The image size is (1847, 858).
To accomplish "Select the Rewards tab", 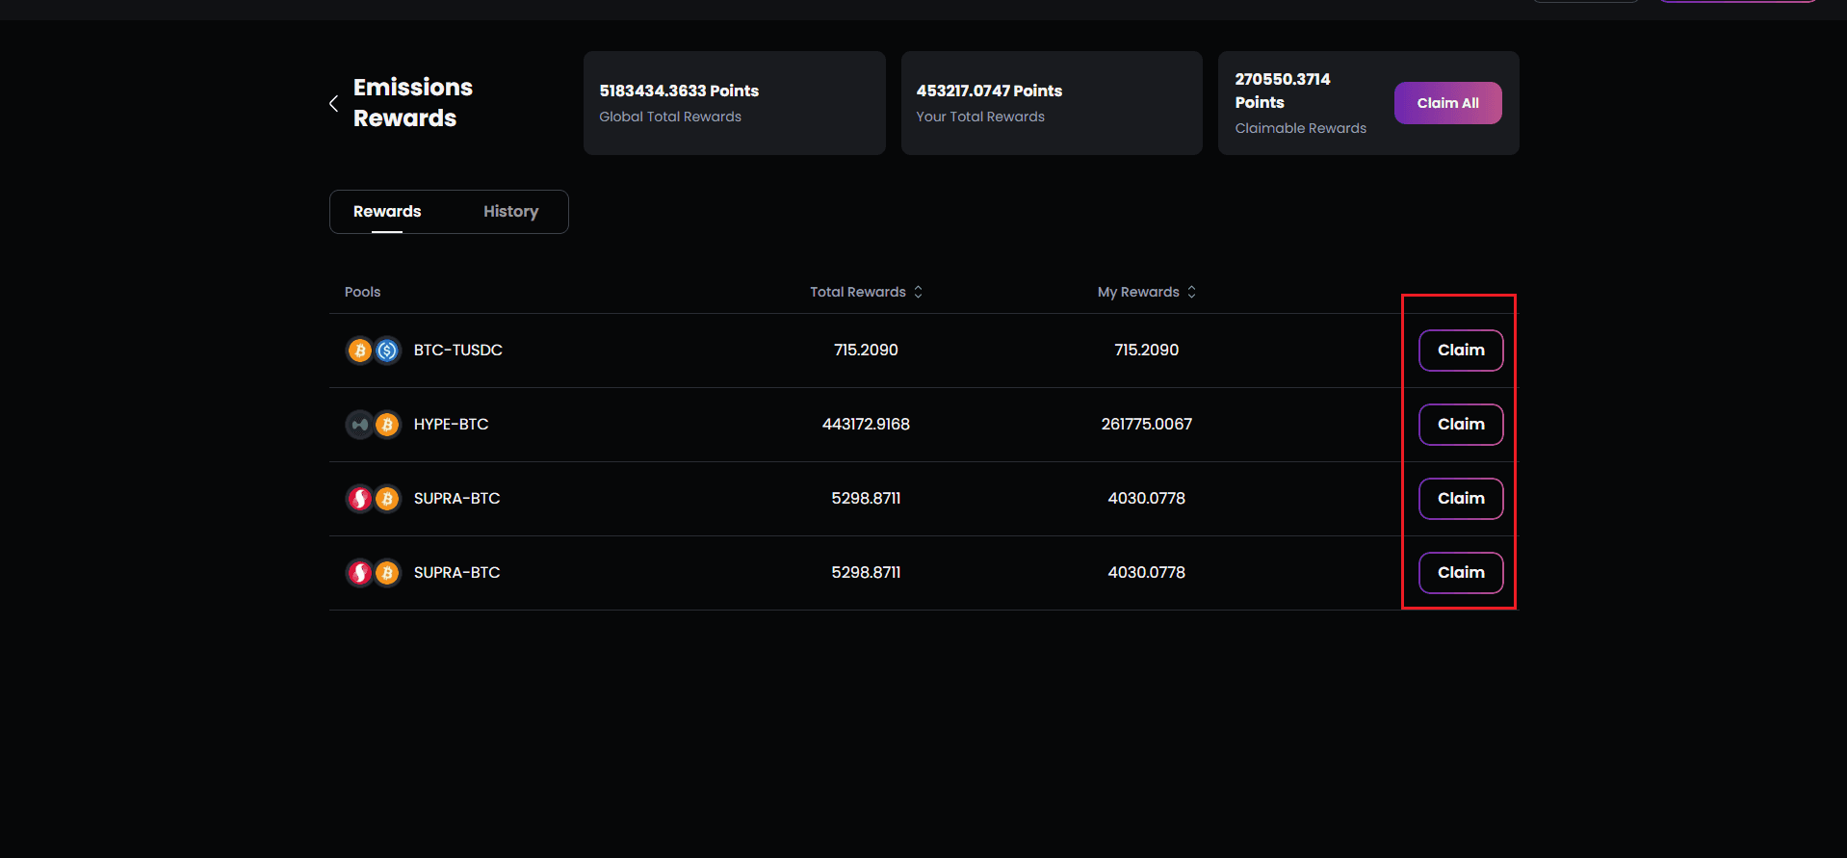I will click(x=387, y=211).
